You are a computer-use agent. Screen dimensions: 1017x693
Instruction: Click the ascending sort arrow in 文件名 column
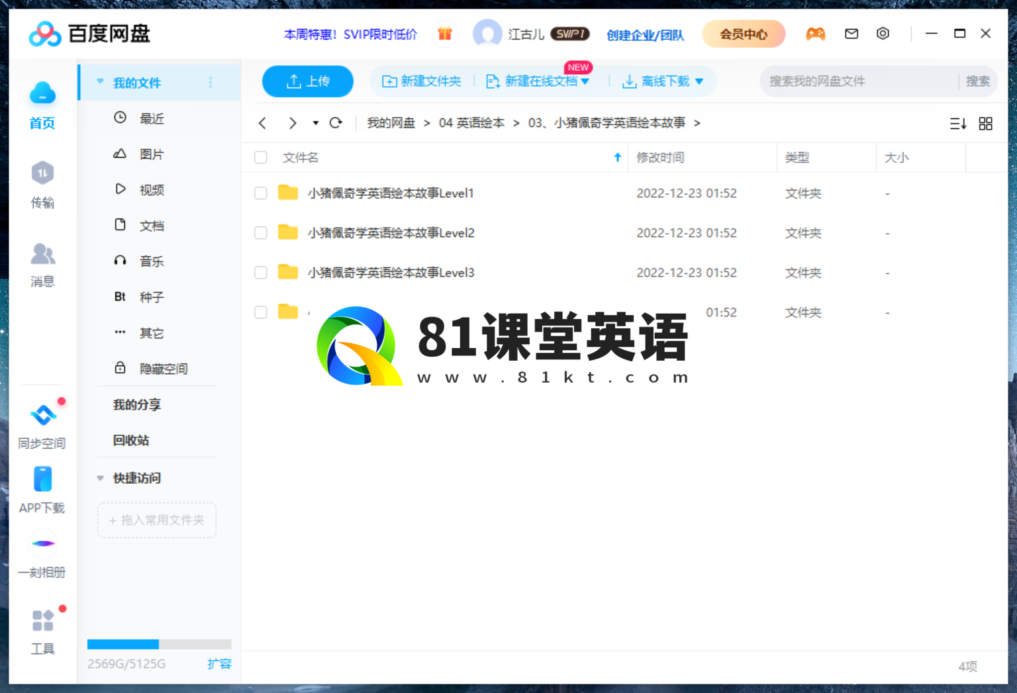(x=617, y=158)
